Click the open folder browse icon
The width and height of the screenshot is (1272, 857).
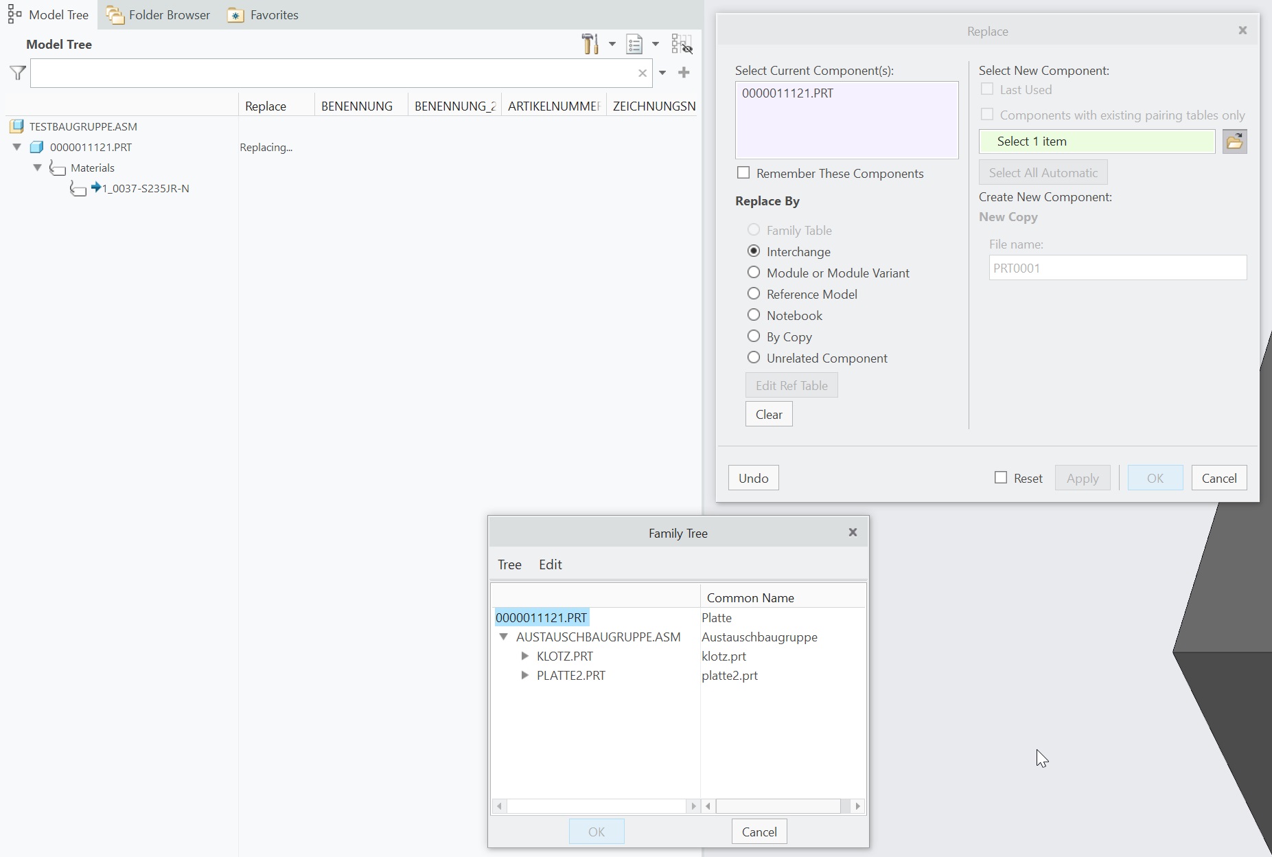point(1234,141)
